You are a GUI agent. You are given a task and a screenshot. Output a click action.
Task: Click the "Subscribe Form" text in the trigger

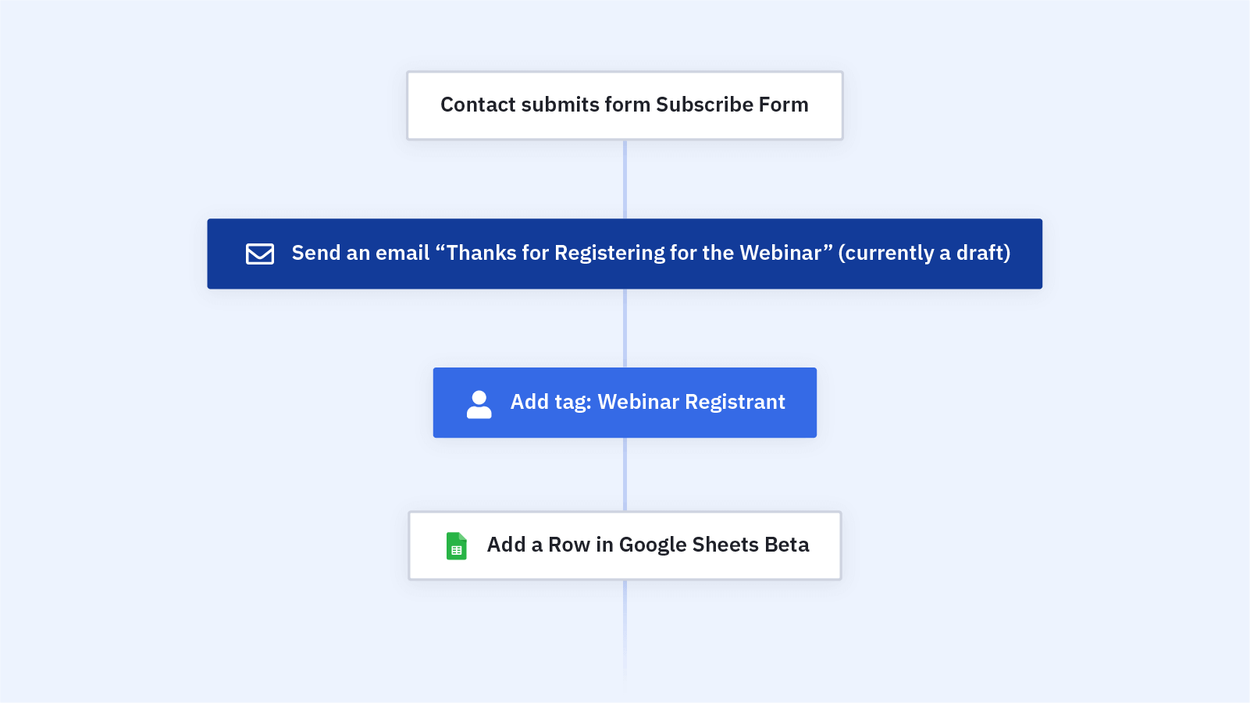[732, 105]
